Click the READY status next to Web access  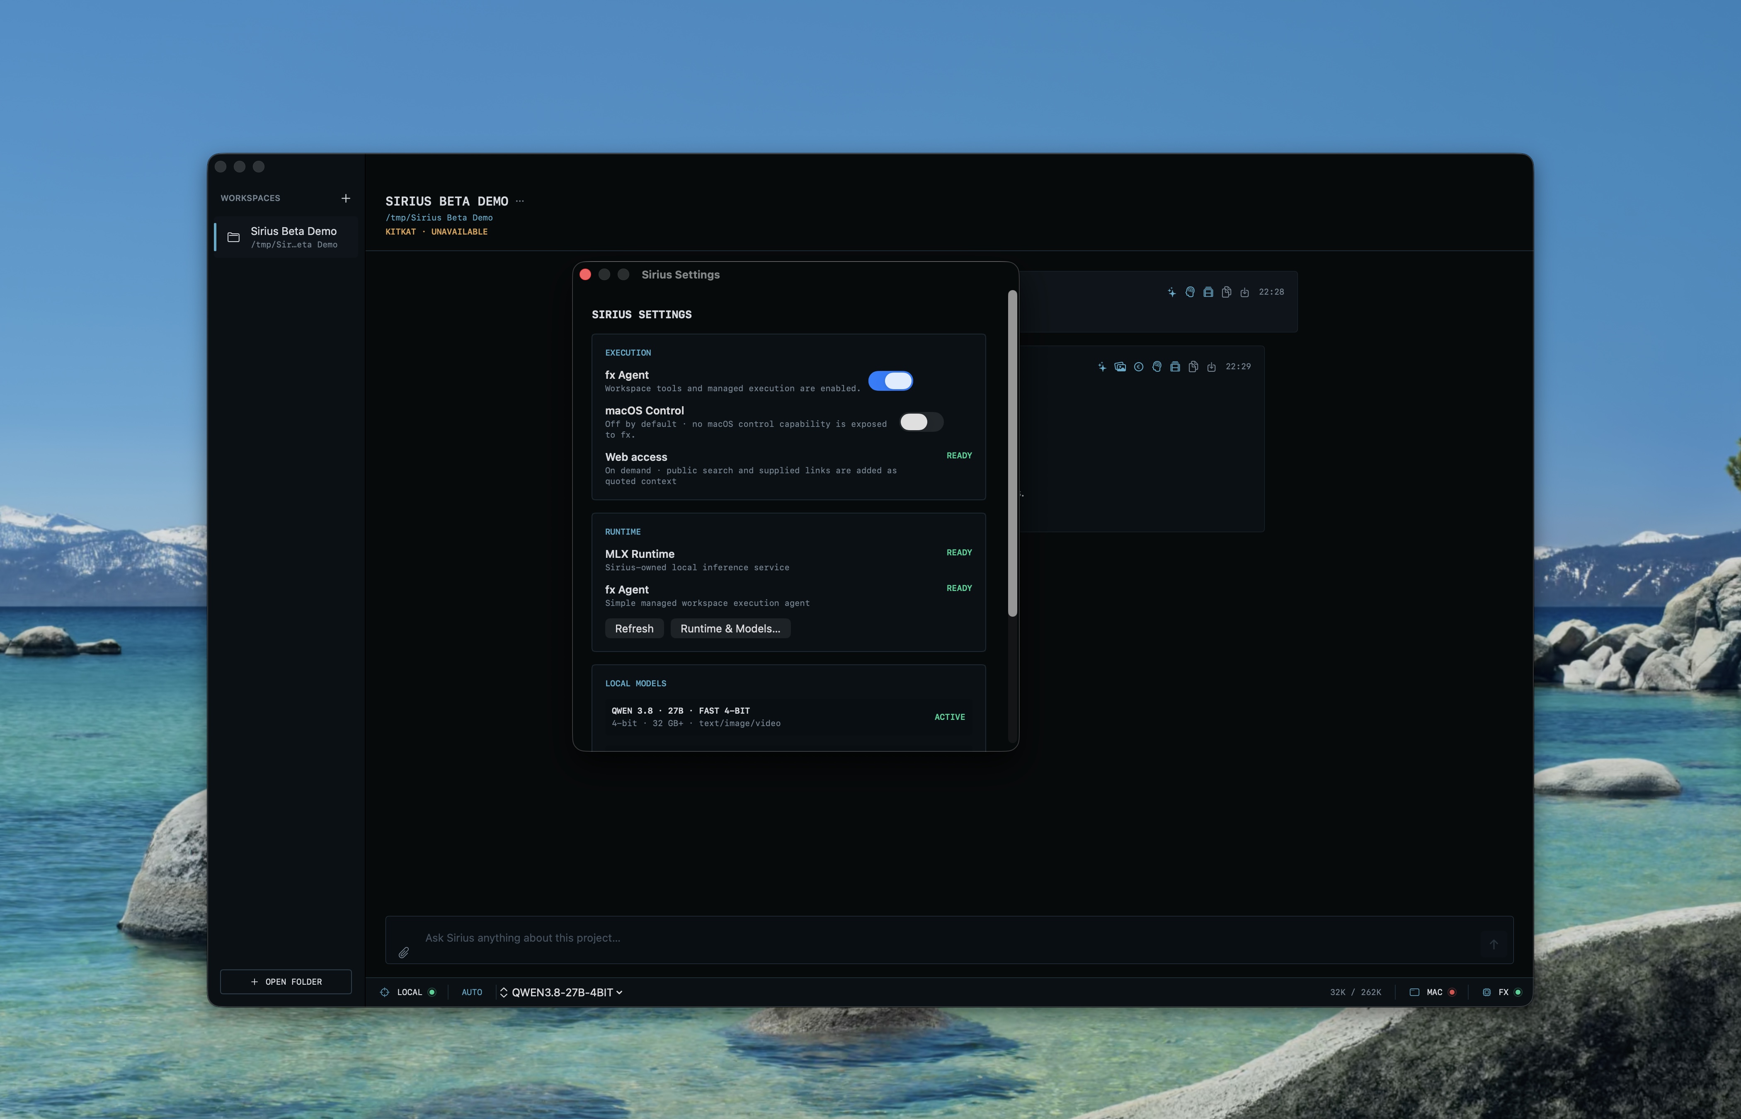pos(958,455)
